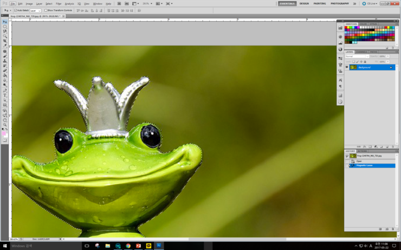Enable Show Transform Controls checkbox
Image resolution: width=401 pixels, height=250 pixels.
pos(46,10)
